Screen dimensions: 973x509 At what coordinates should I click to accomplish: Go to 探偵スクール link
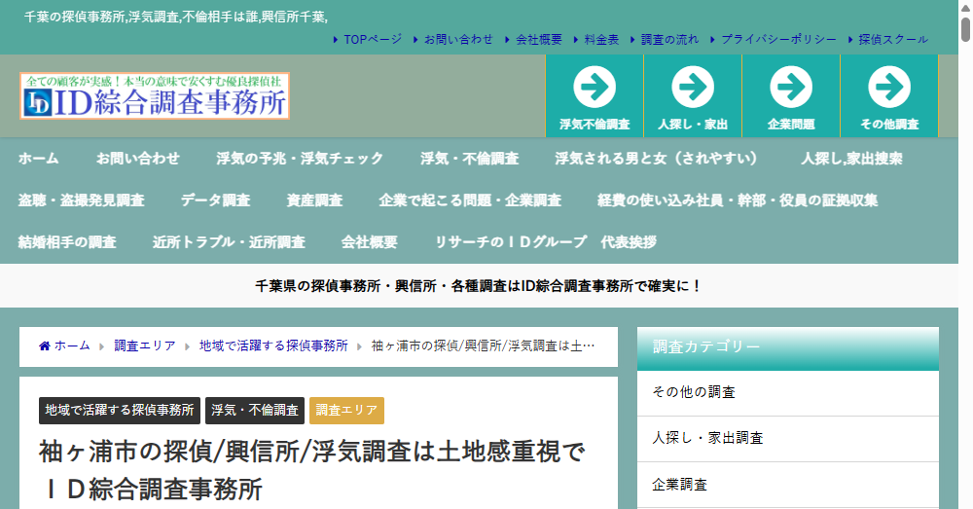point(893,40)
